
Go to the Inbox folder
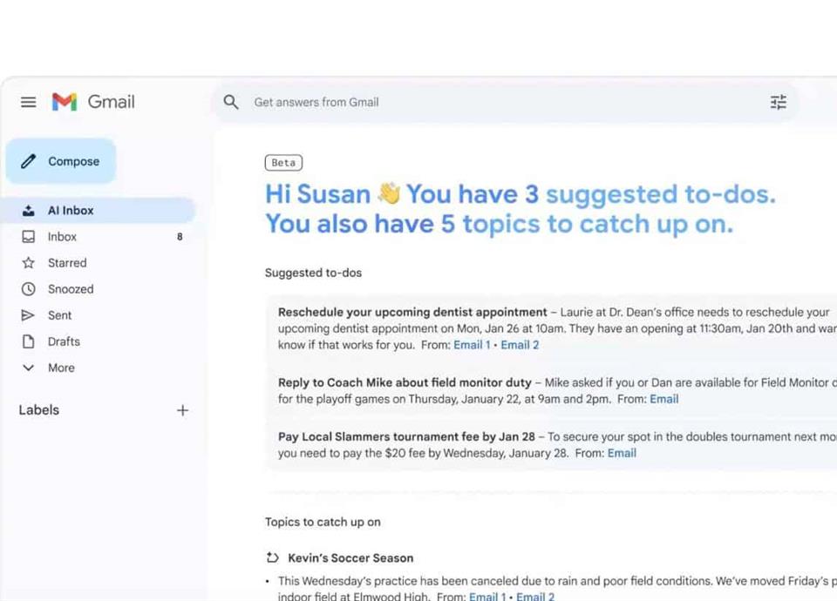point(62,237)
